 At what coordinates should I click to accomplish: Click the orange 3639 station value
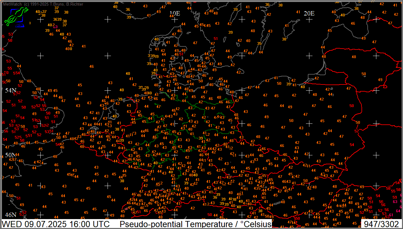click(x=57, y=19)
